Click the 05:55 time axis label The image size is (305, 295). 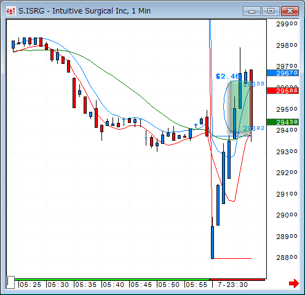[x=196, y=285]
